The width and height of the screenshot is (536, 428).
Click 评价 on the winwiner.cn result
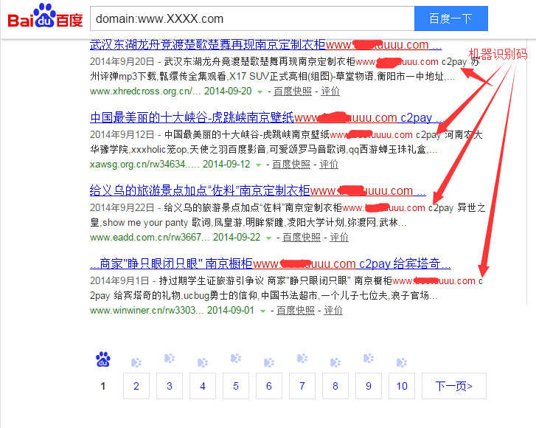[333, 311]
